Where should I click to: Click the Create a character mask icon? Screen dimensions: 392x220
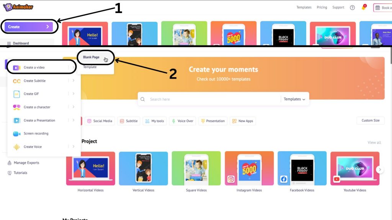16,107
